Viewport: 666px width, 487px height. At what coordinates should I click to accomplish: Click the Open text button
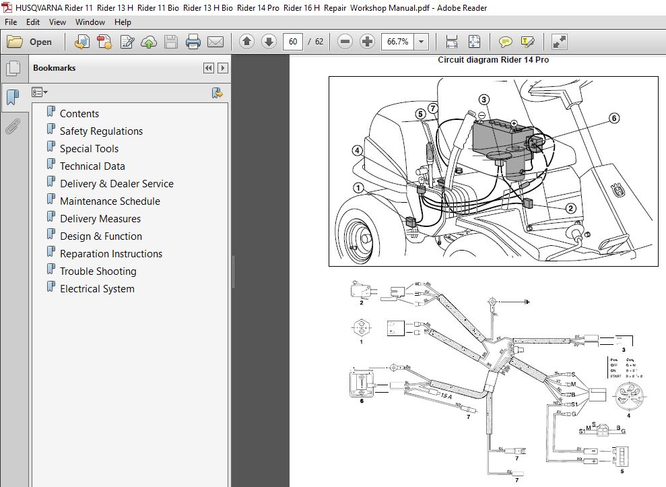click(x=40, y=42)
